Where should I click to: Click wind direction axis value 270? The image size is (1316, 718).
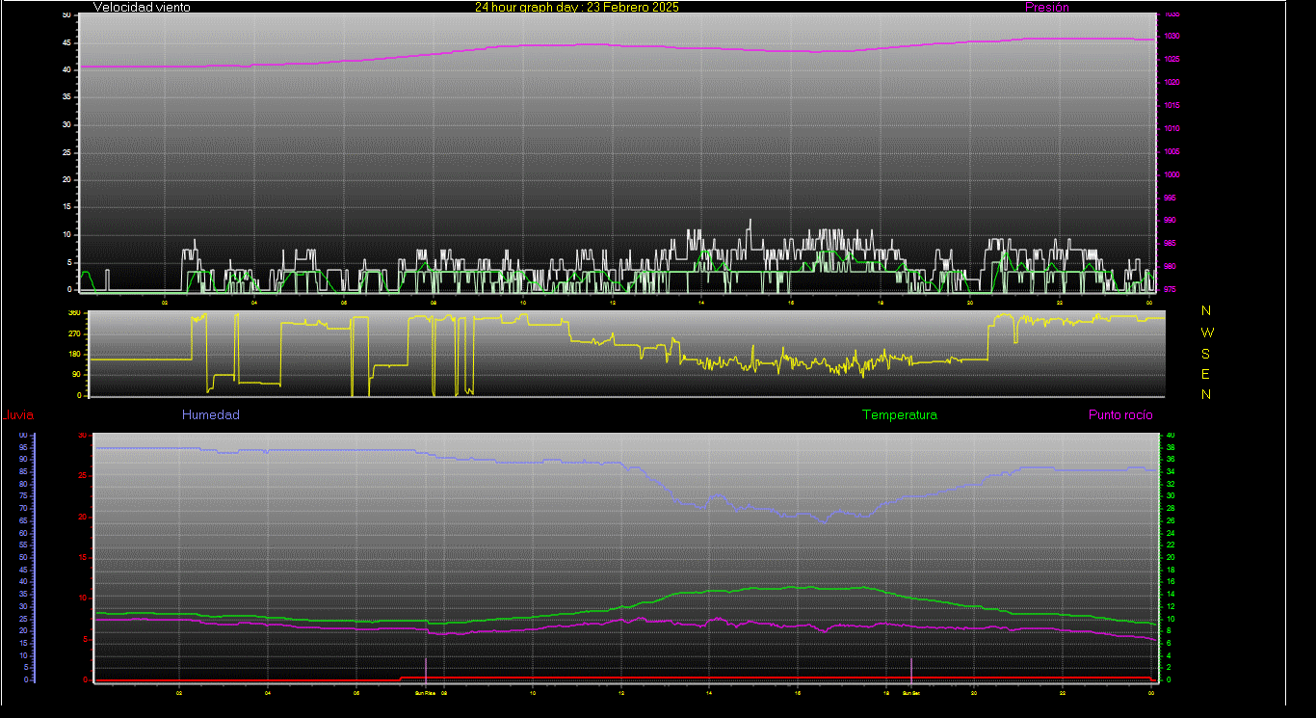74,334
